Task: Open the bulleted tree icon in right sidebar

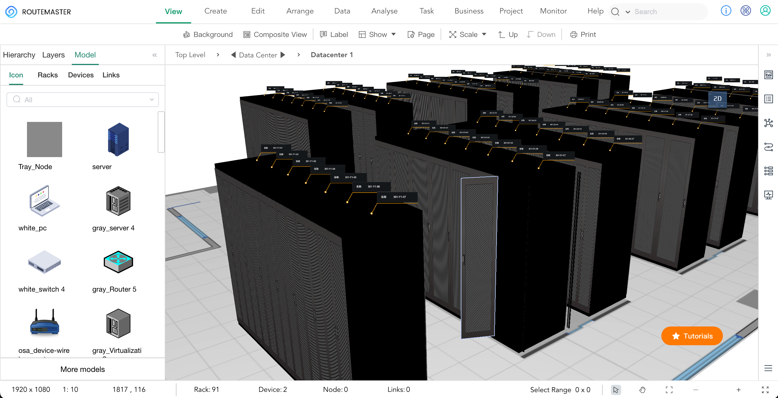Action: 768,171
